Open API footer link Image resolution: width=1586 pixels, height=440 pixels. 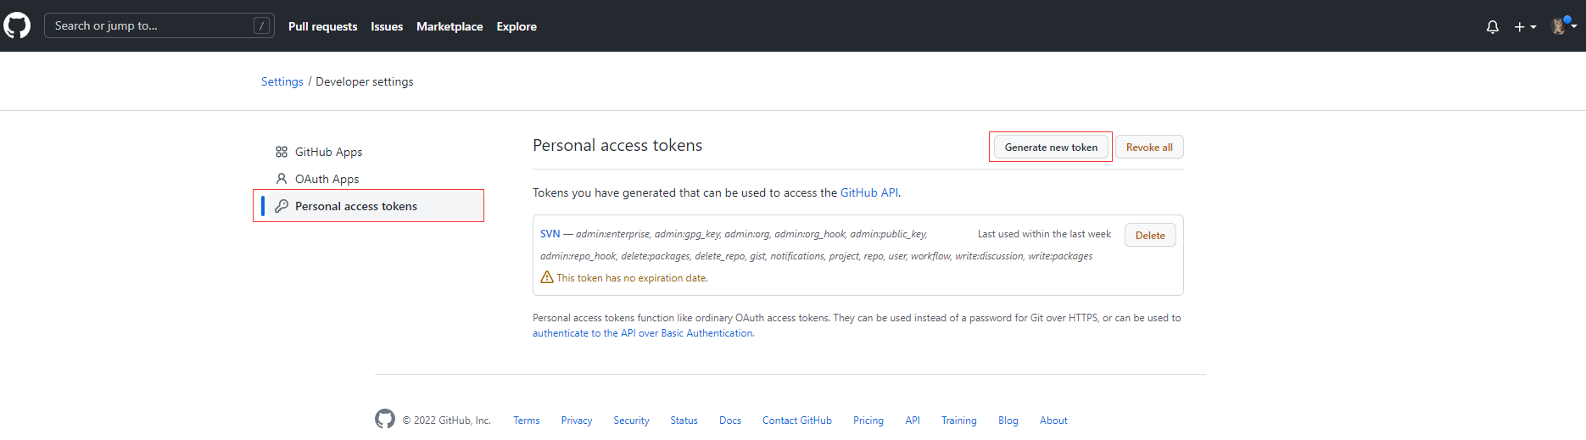pos(913,421)
